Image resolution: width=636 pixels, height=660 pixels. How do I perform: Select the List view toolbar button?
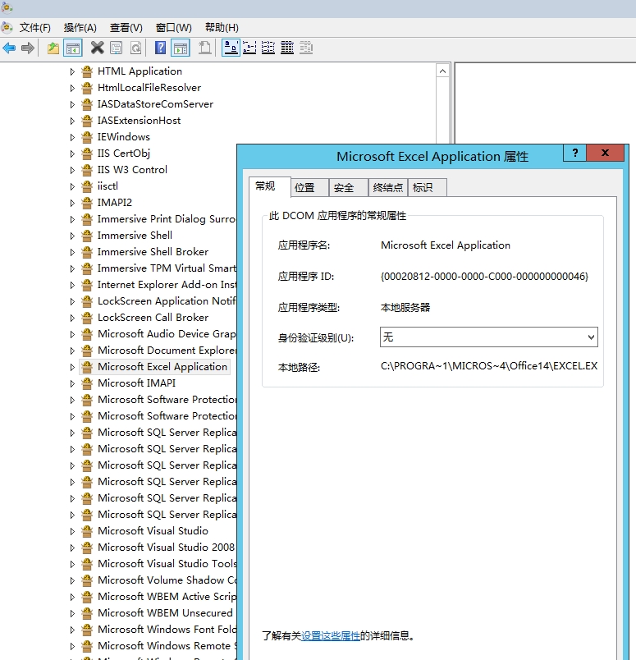click(x=268, y=48)
